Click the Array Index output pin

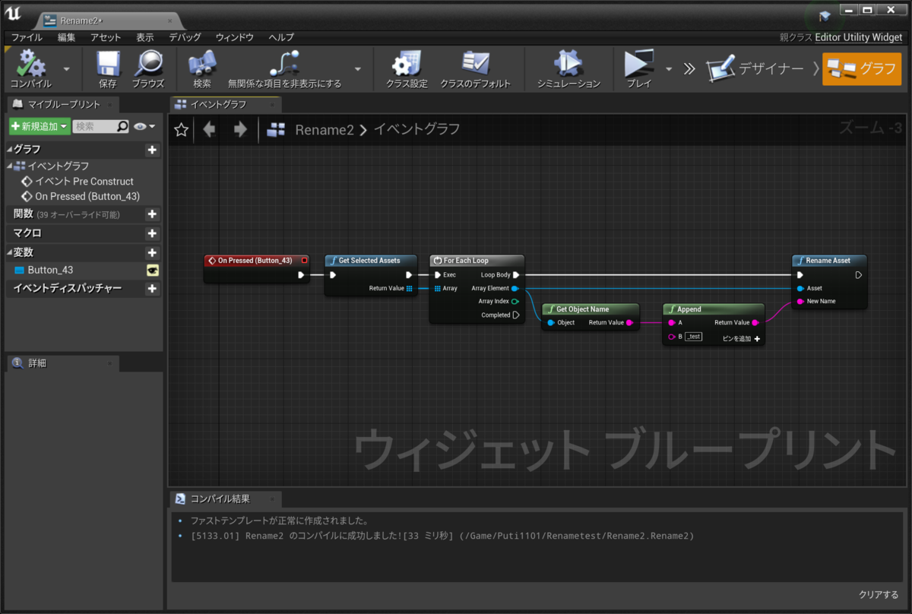point(515,301)
